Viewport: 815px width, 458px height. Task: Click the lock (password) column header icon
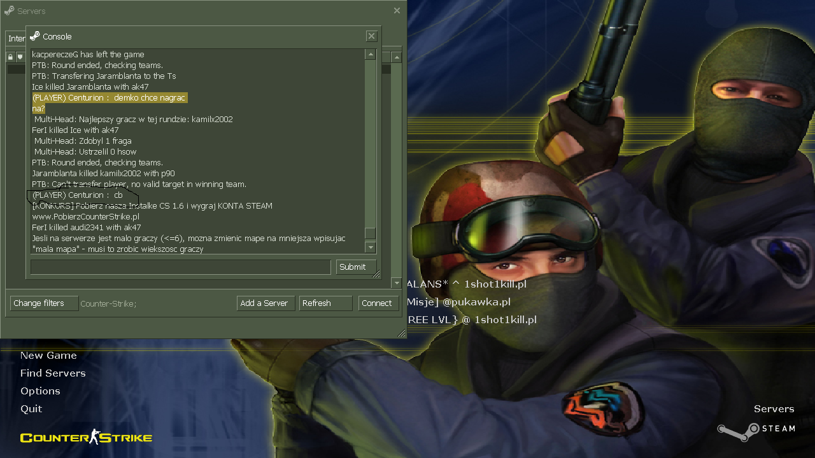(11, 57)
